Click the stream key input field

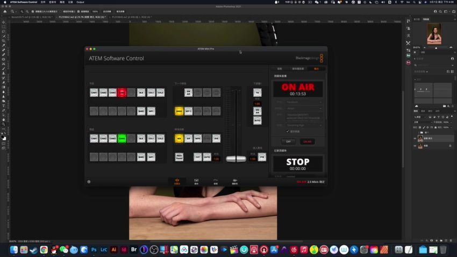click(304, 117)
